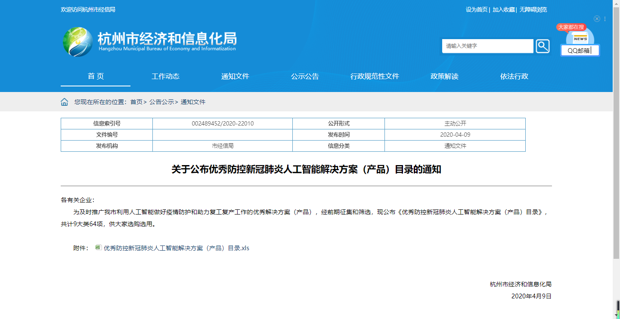This screenshot has height=319, width=620.
Task: Click the 公告公示 breadcrumb link
Action: 161,102
